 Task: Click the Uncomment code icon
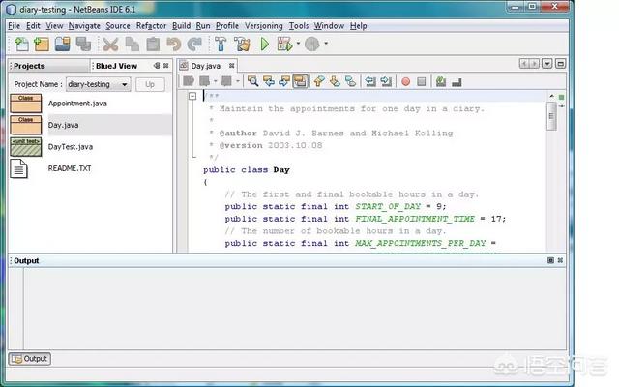point(457,81)
